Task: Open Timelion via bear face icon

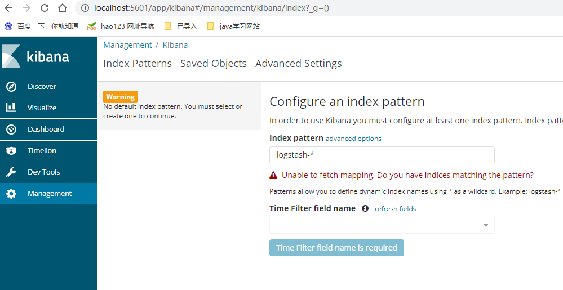Action: click(11, 151)
